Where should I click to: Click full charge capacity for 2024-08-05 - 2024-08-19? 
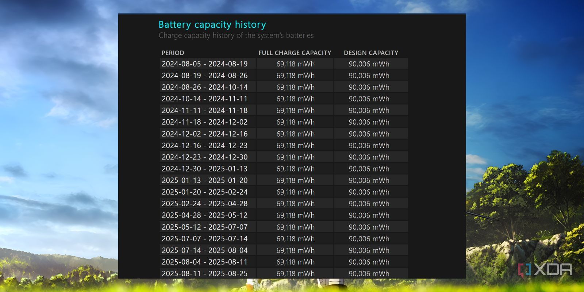295,64
